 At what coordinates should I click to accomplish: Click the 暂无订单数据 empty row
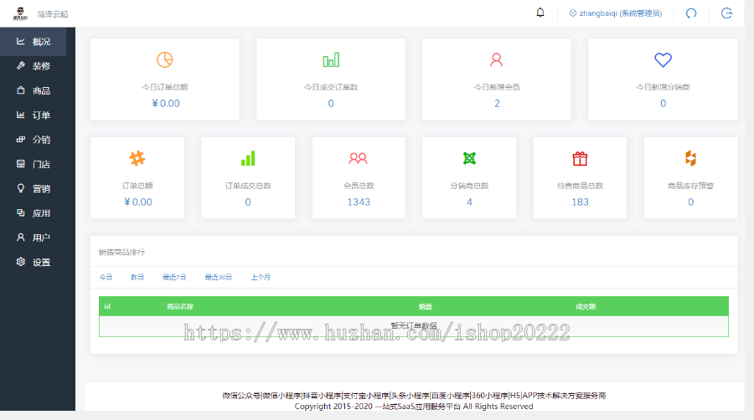[x=414, y=326]
